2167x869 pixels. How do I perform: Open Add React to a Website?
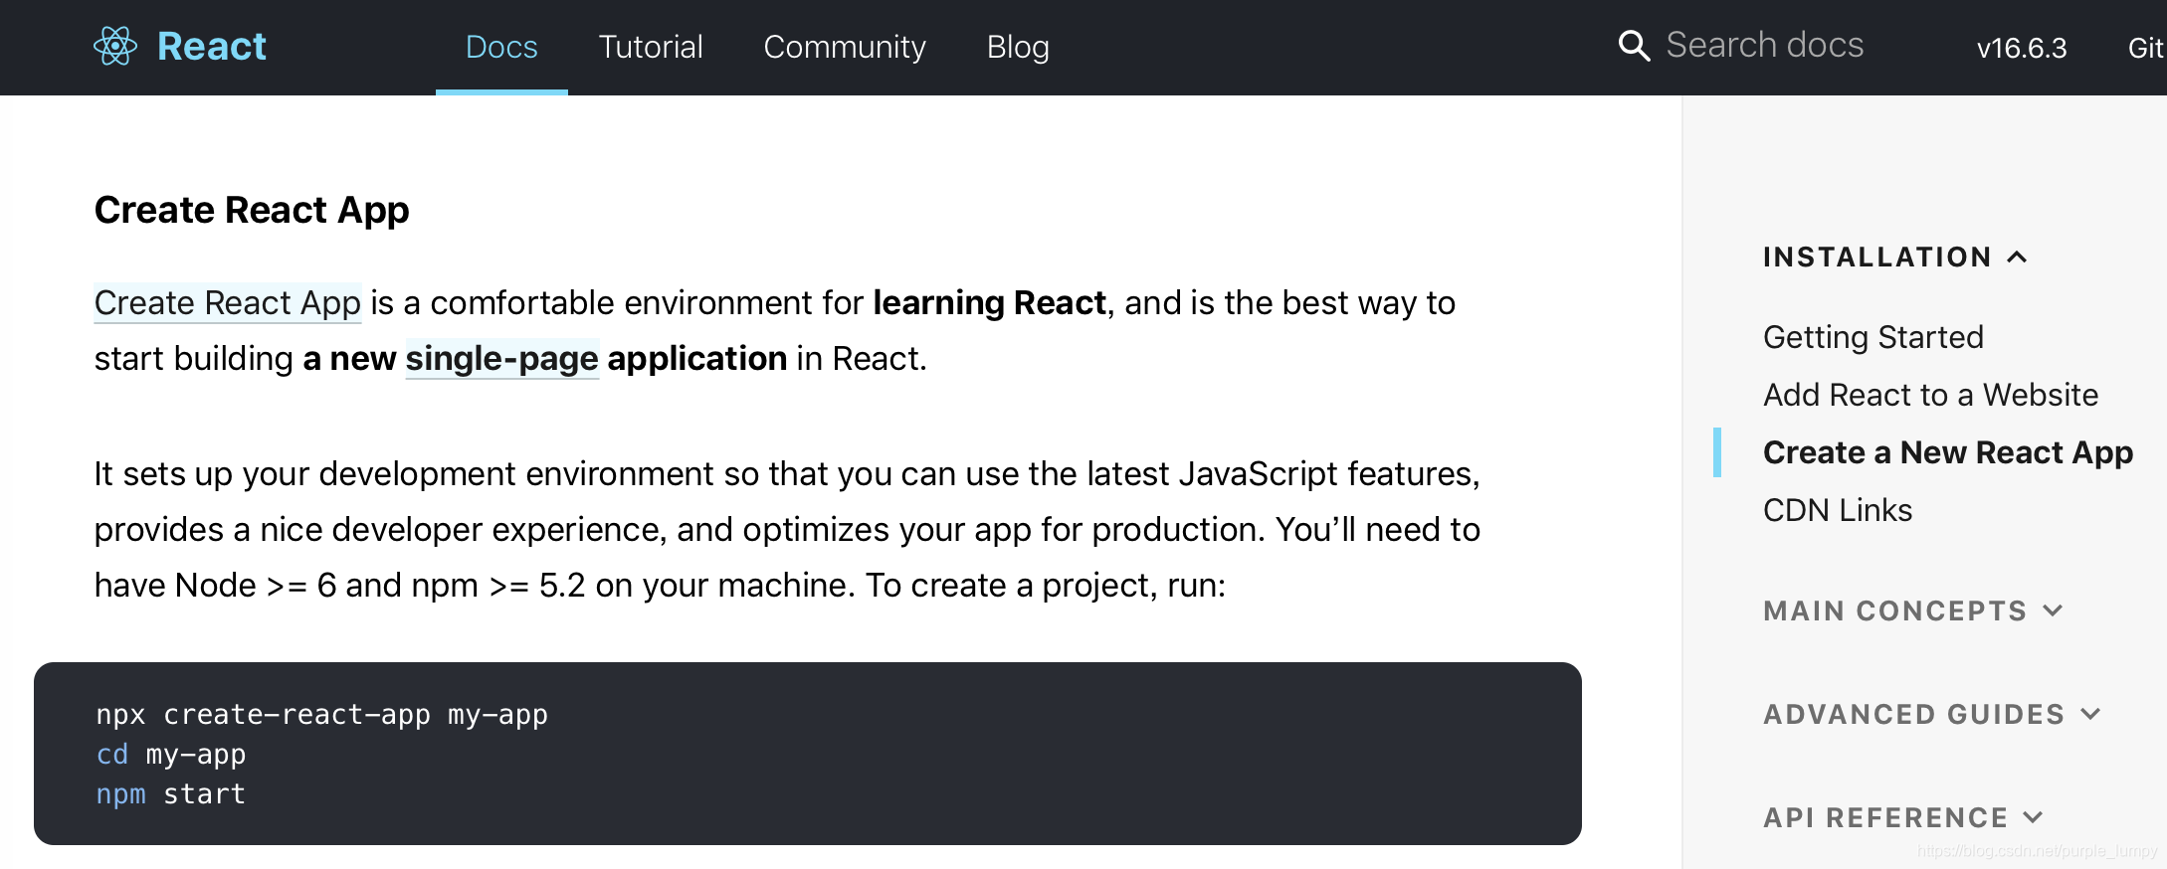(1930, 395)
